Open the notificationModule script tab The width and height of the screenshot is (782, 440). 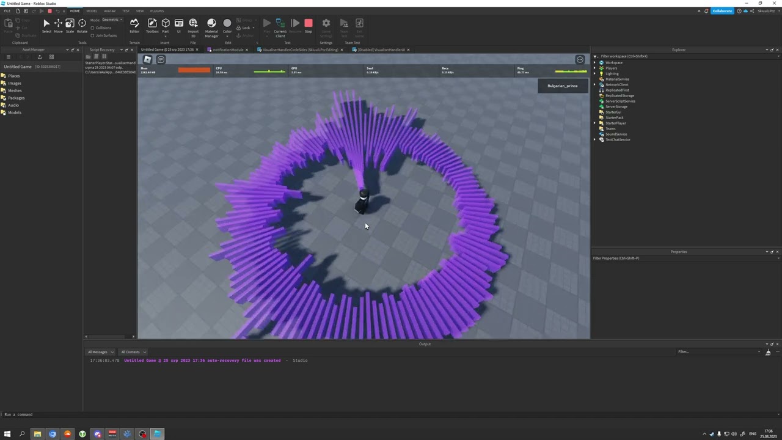(227, 50)
